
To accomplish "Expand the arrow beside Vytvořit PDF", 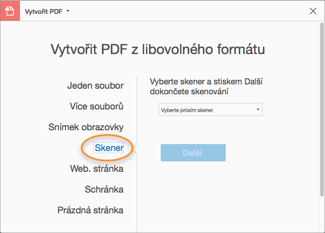I will [68, 11].
